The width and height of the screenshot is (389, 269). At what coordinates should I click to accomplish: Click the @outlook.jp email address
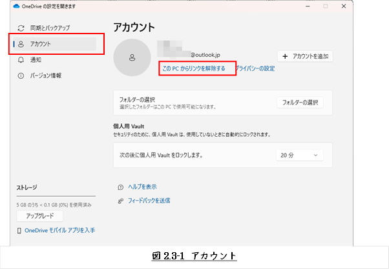coord(205,55)
